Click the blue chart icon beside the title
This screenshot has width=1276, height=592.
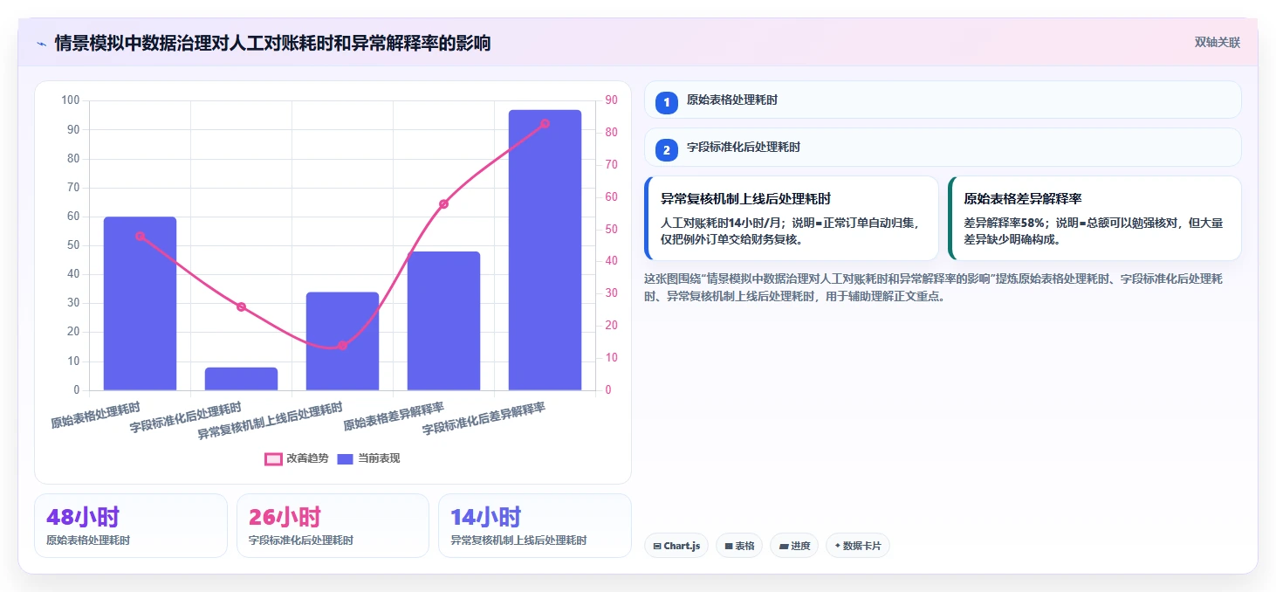coord(41,44)
